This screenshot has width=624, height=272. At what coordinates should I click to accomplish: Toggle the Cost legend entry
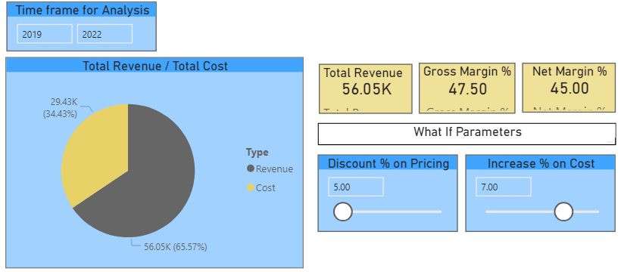pos(261,187)
